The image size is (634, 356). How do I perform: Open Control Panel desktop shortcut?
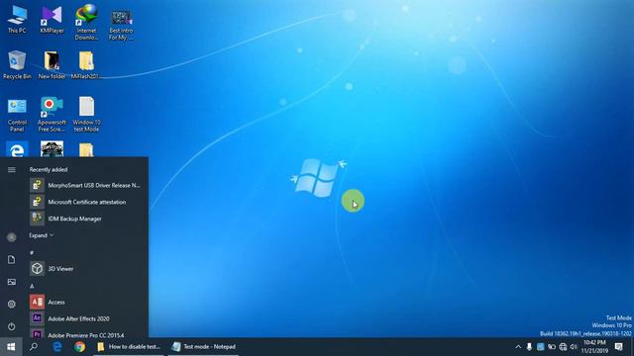point(17,115)
